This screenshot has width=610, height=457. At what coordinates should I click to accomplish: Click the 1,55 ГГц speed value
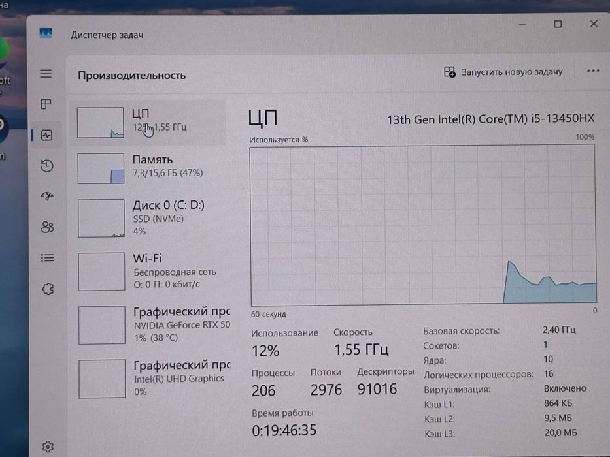[362, 349]
